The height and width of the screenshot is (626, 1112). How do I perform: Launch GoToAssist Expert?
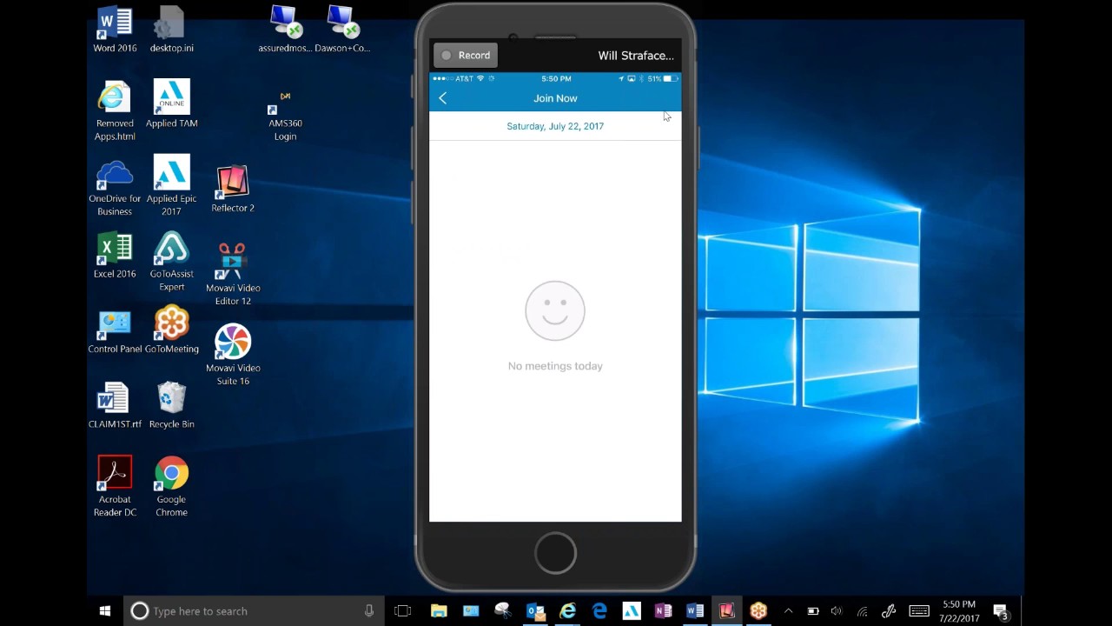coord(171,262)
